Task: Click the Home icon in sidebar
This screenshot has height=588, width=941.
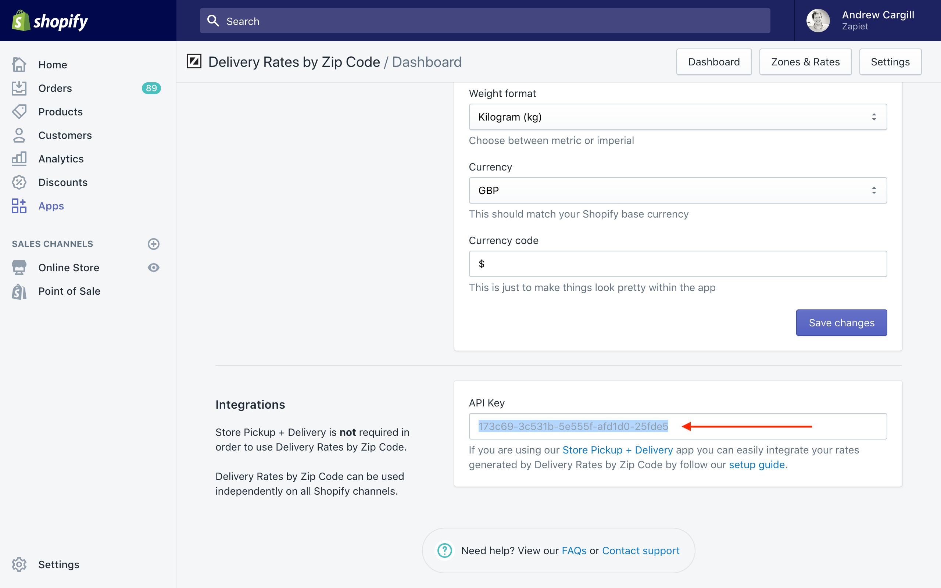Action: click(19, 65)
